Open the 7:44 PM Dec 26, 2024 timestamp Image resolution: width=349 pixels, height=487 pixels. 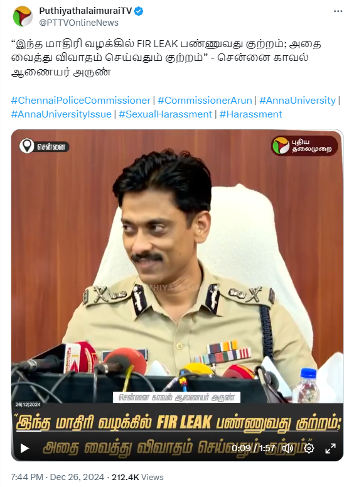pyautogui.click(x=58, y=477)
